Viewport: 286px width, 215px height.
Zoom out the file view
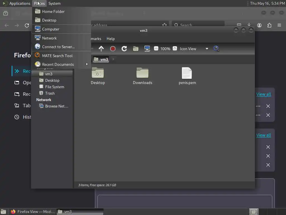pyautogui.click(x=156, y=48)
